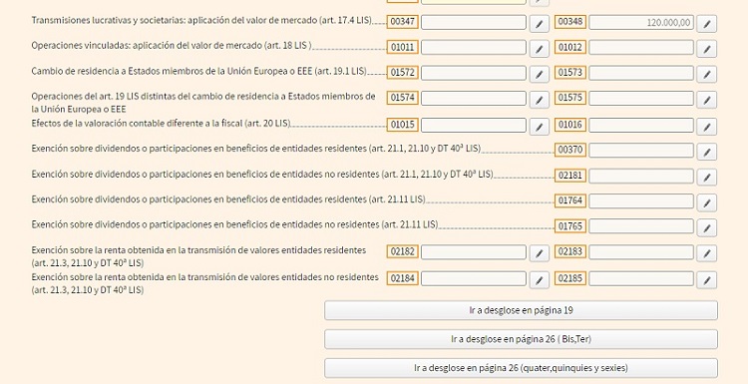Click pencil icon for field 02181
Screen dimensions: 748x384
706,177
